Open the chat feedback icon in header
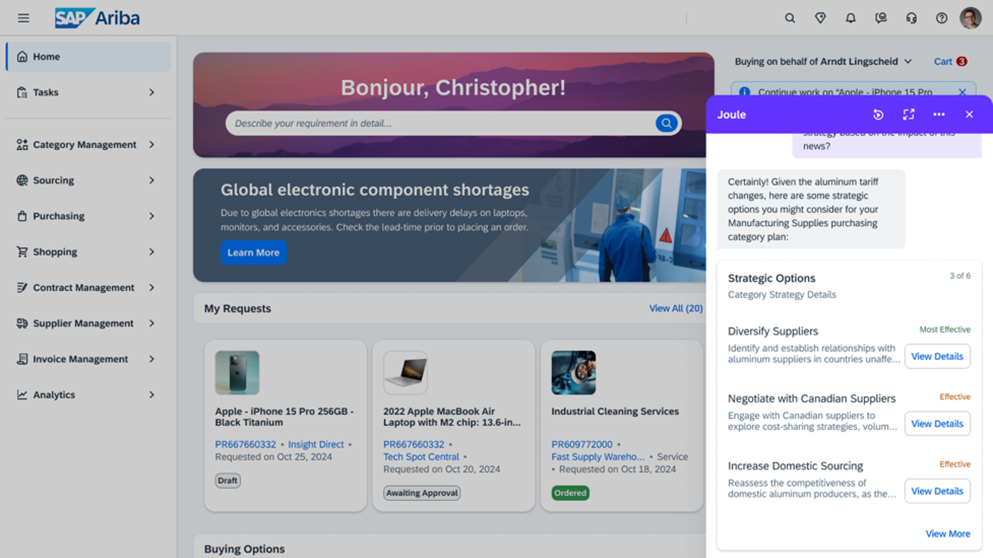 881,18
